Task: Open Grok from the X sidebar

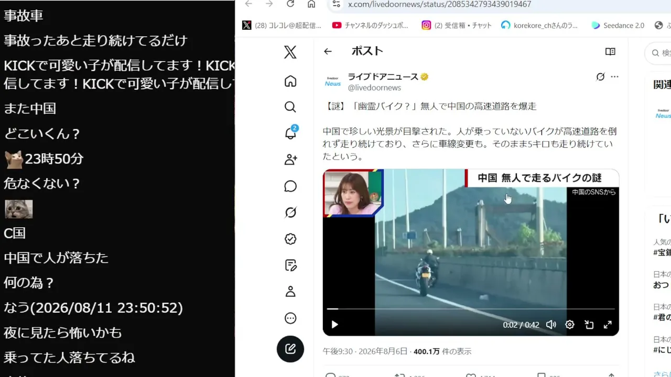Action: pos(290,213)
